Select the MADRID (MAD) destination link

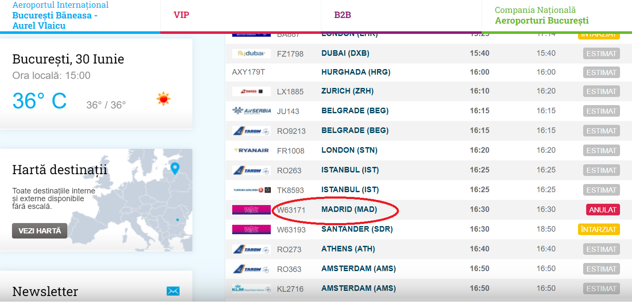349,209
